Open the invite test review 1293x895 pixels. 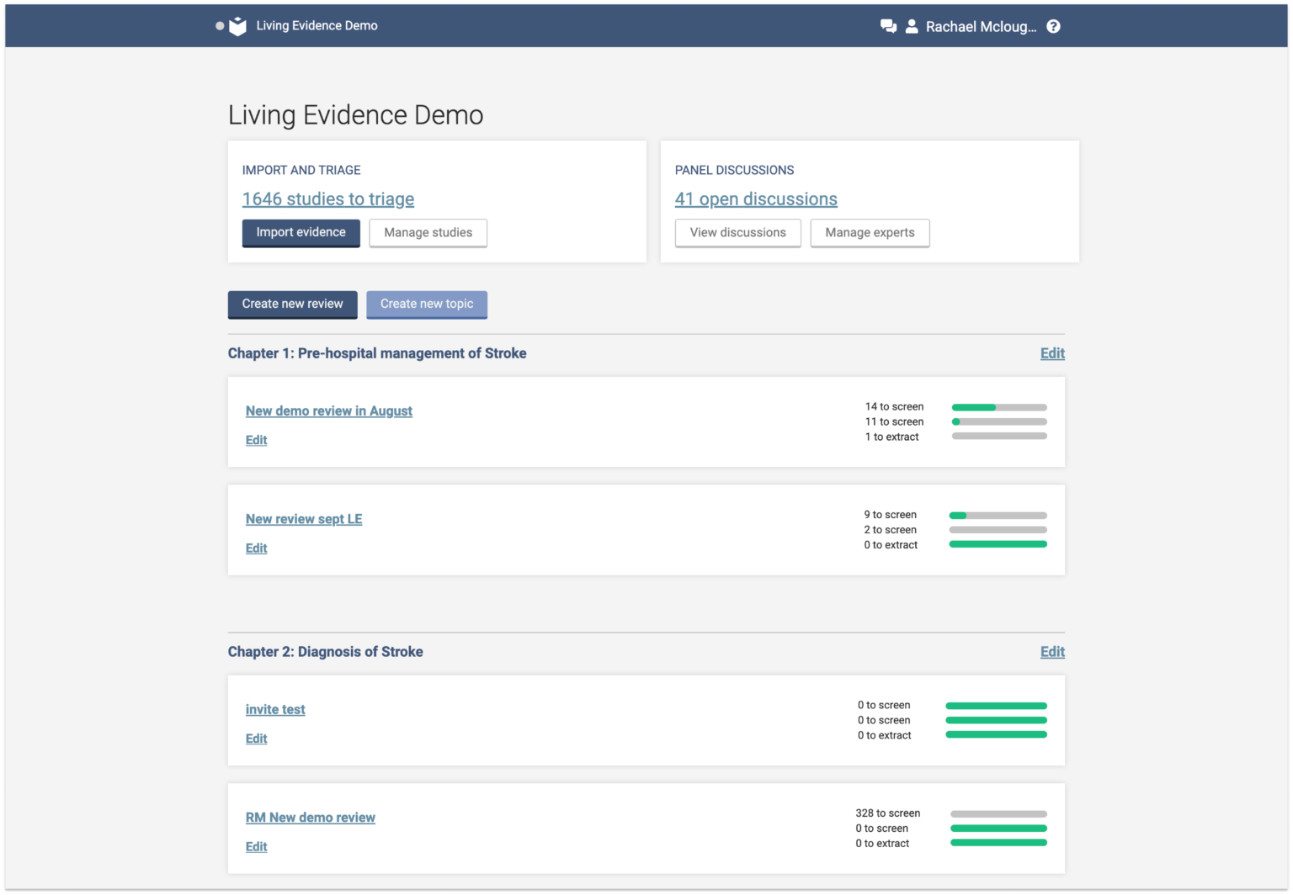pyautogui.click(x=275, y=710)
